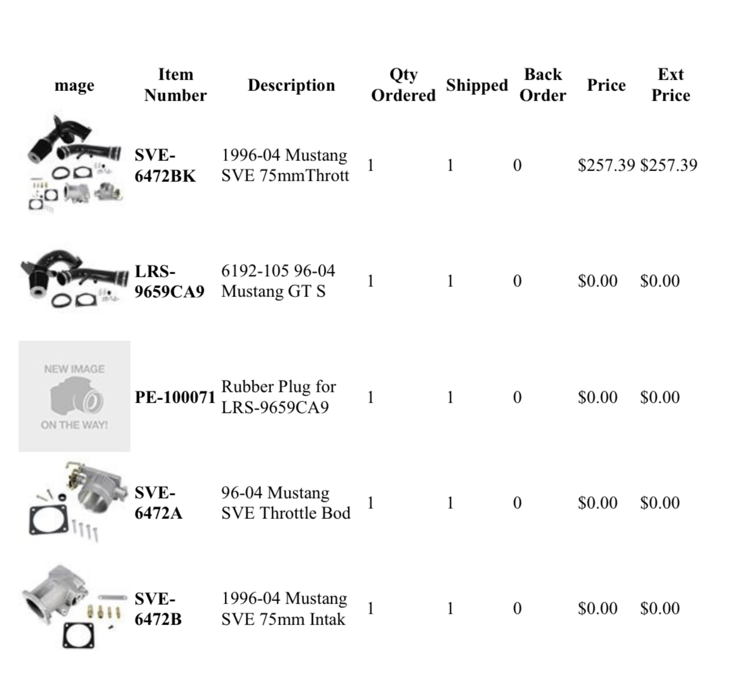The image size is (743, 681).
Task: Click item number PE-100071
Action: (x=175, y=397)
